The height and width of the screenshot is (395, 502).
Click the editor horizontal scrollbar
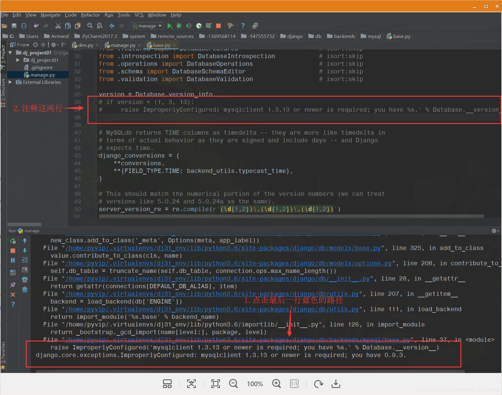click(x=291, y=216)
